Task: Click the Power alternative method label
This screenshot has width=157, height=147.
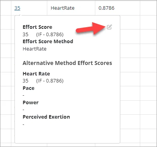Action: [30, 103]
